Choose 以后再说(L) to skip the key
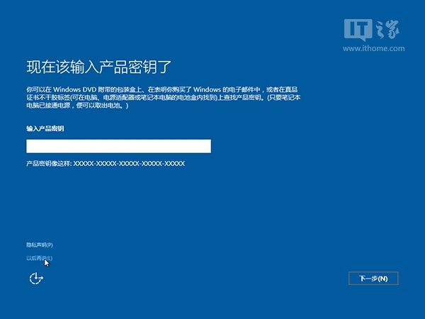The height and width of the screenshot is (319, 425). [x=39, y=258]
